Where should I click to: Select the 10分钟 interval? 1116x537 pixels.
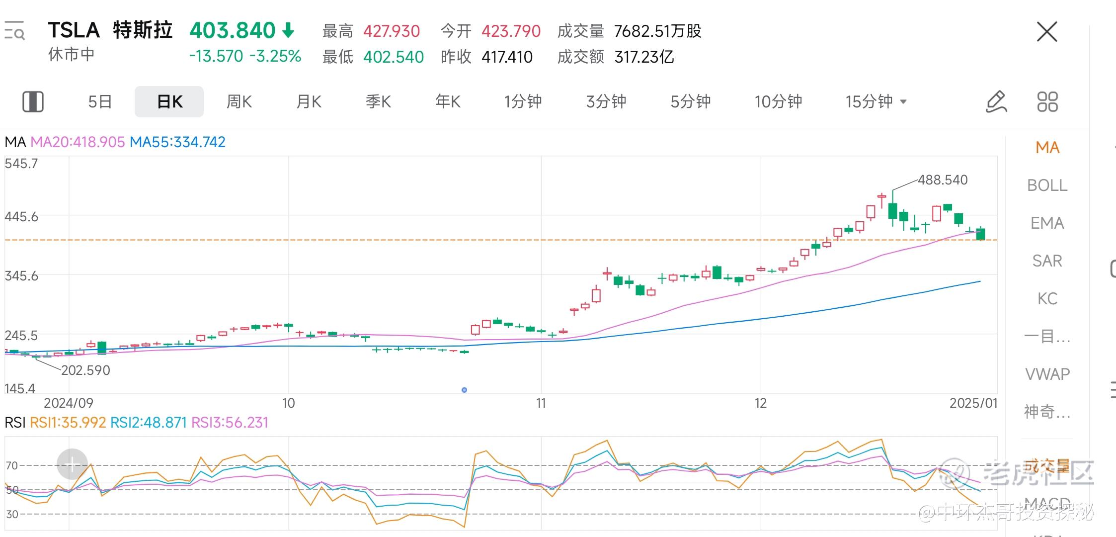click(778, 101)
